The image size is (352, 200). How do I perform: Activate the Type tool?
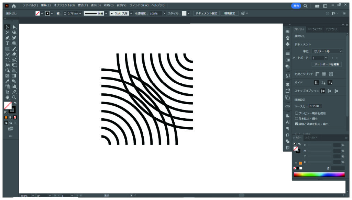pos(7,43)
